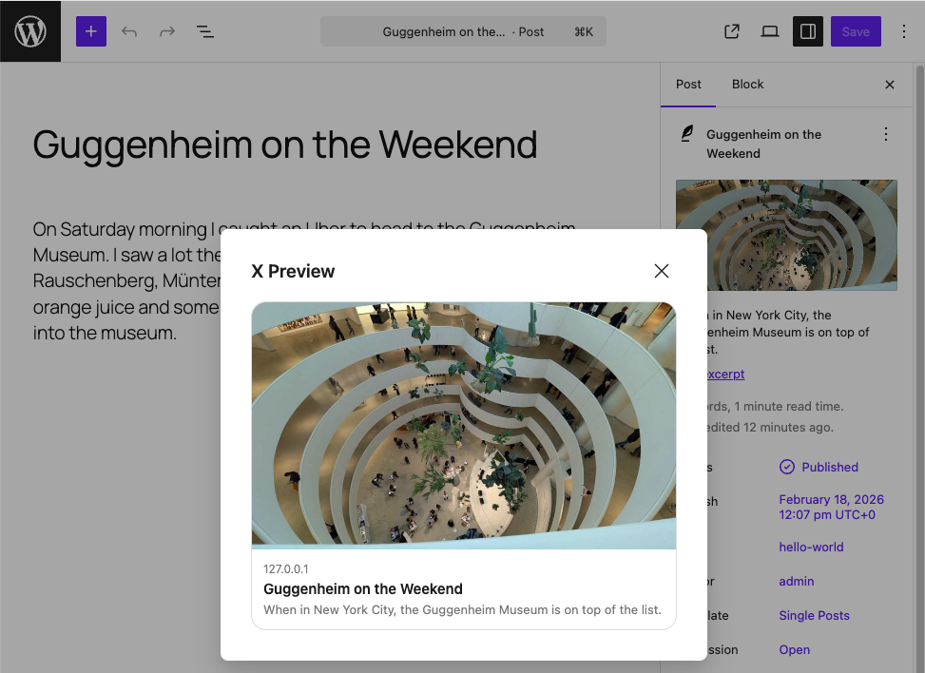
Task: Click the purple Save button
Action: point(856,31)
